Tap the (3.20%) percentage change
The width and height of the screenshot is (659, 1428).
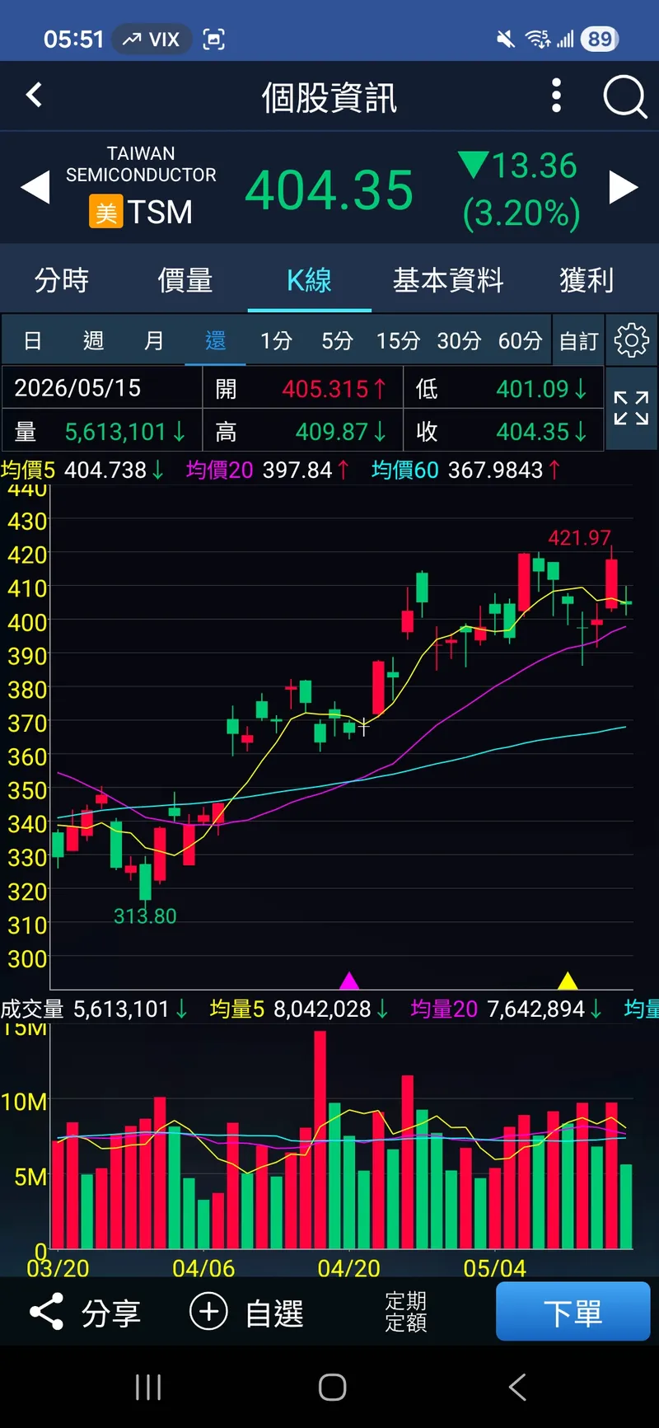(521, 213)
